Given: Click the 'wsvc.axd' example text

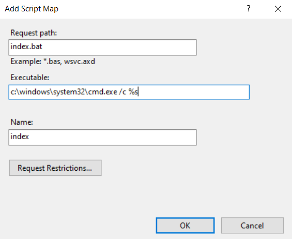Looking at the screenshot, I should [x=80, y=62].
